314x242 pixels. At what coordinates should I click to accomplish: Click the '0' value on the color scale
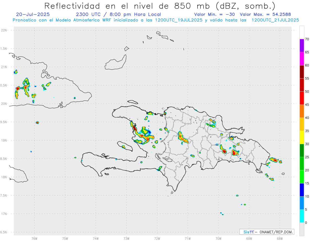point(306,223)
